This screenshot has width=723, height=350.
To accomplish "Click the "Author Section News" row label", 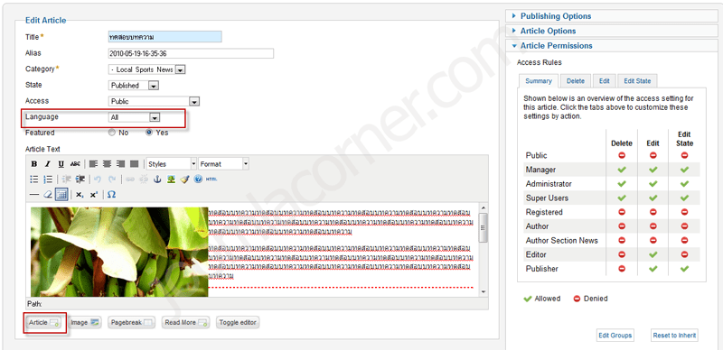I will (x=561, y=240).
